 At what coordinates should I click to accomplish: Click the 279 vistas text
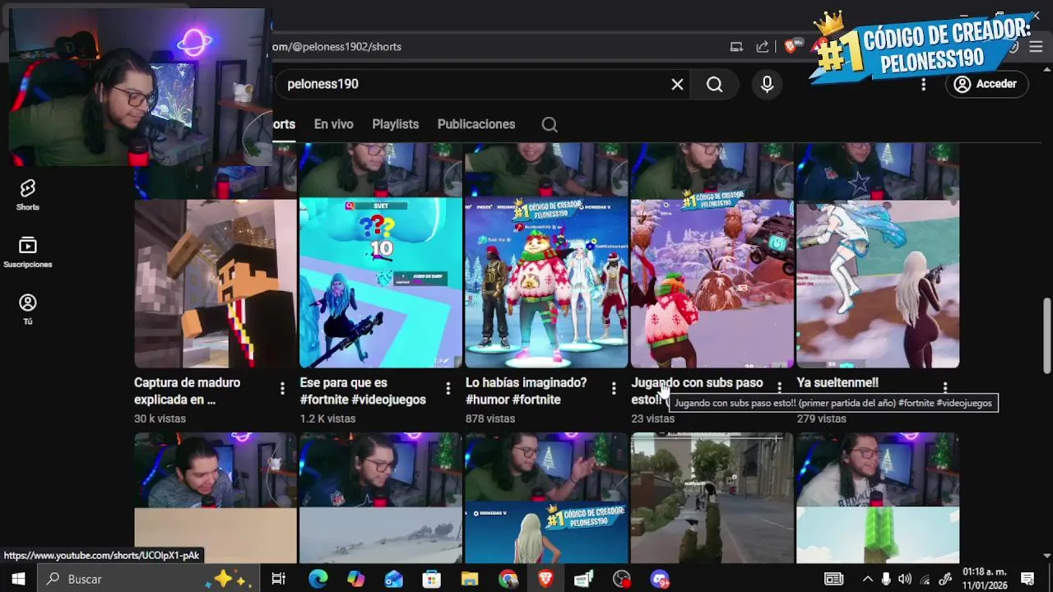pyautogui.click(x=821, y=419)
